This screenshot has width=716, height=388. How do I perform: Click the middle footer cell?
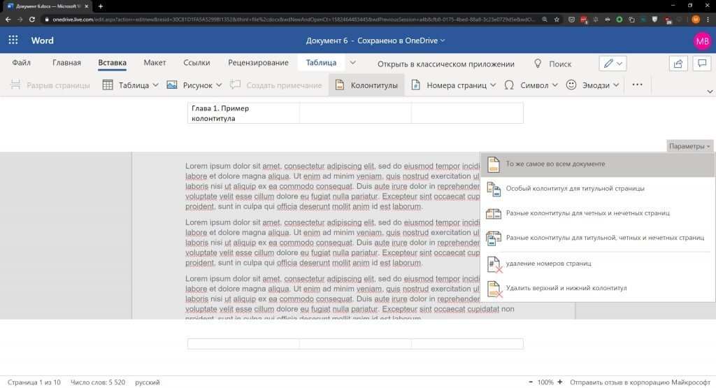pos(355,344)
